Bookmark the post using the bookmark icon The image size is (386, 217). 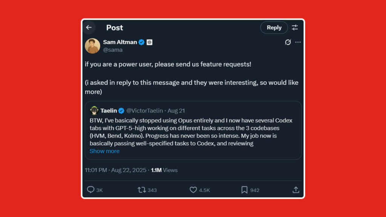click(245, 190)
